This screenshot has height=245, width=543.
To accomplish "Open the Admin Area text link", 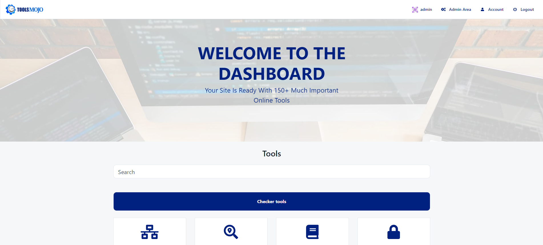I will (x=460, y=9).
